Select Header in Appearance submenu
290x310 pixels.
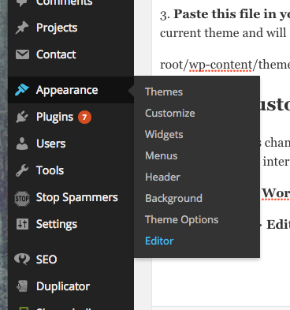pyautogui.click(x=162, y=177)
